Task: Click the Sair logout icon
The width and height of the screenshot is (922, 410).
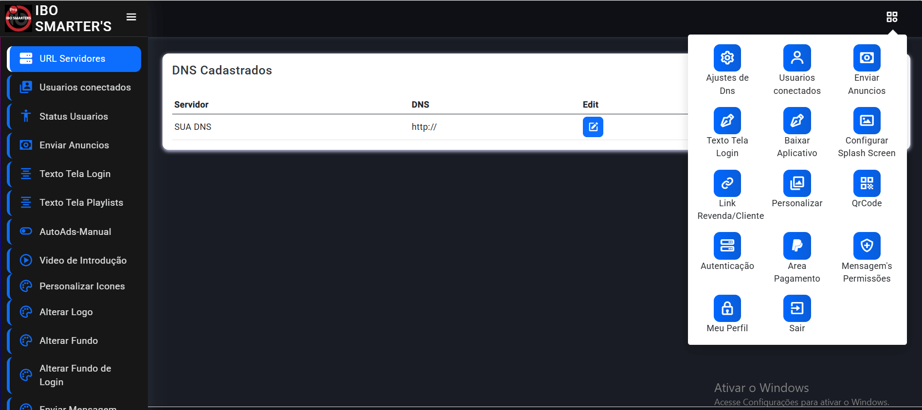Action: click(796, 308)
